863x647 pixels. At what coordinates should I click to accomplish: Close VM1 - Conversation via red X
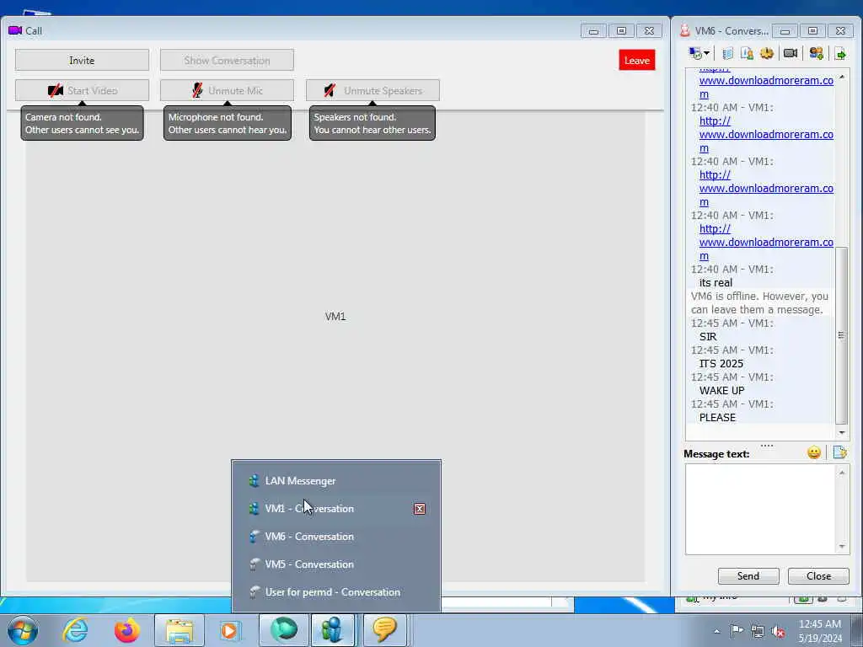tap(420, 509)
